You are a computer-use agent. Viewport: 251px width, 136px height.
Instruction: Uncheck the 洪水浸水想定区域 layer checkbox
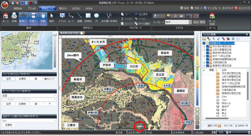(x=207, y=46)
